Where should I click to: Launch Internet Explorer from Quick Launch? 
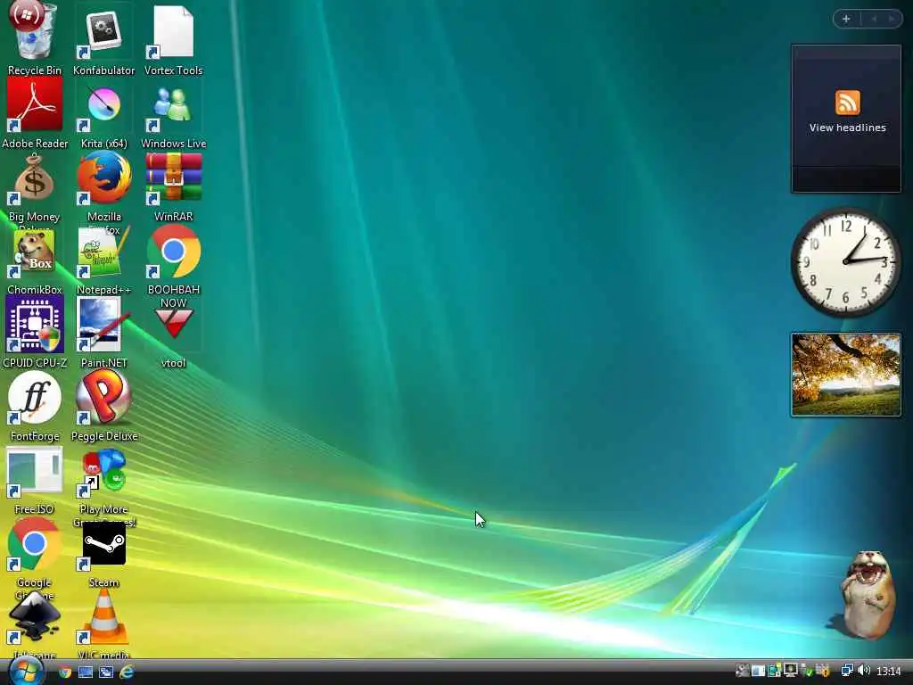pyautogui.click(x=127, y=673)
